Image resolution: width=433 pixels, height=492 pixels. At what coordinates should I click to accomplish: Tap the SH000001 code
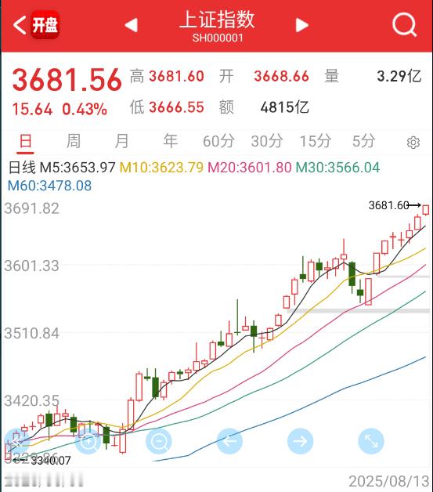coord(218,38)
